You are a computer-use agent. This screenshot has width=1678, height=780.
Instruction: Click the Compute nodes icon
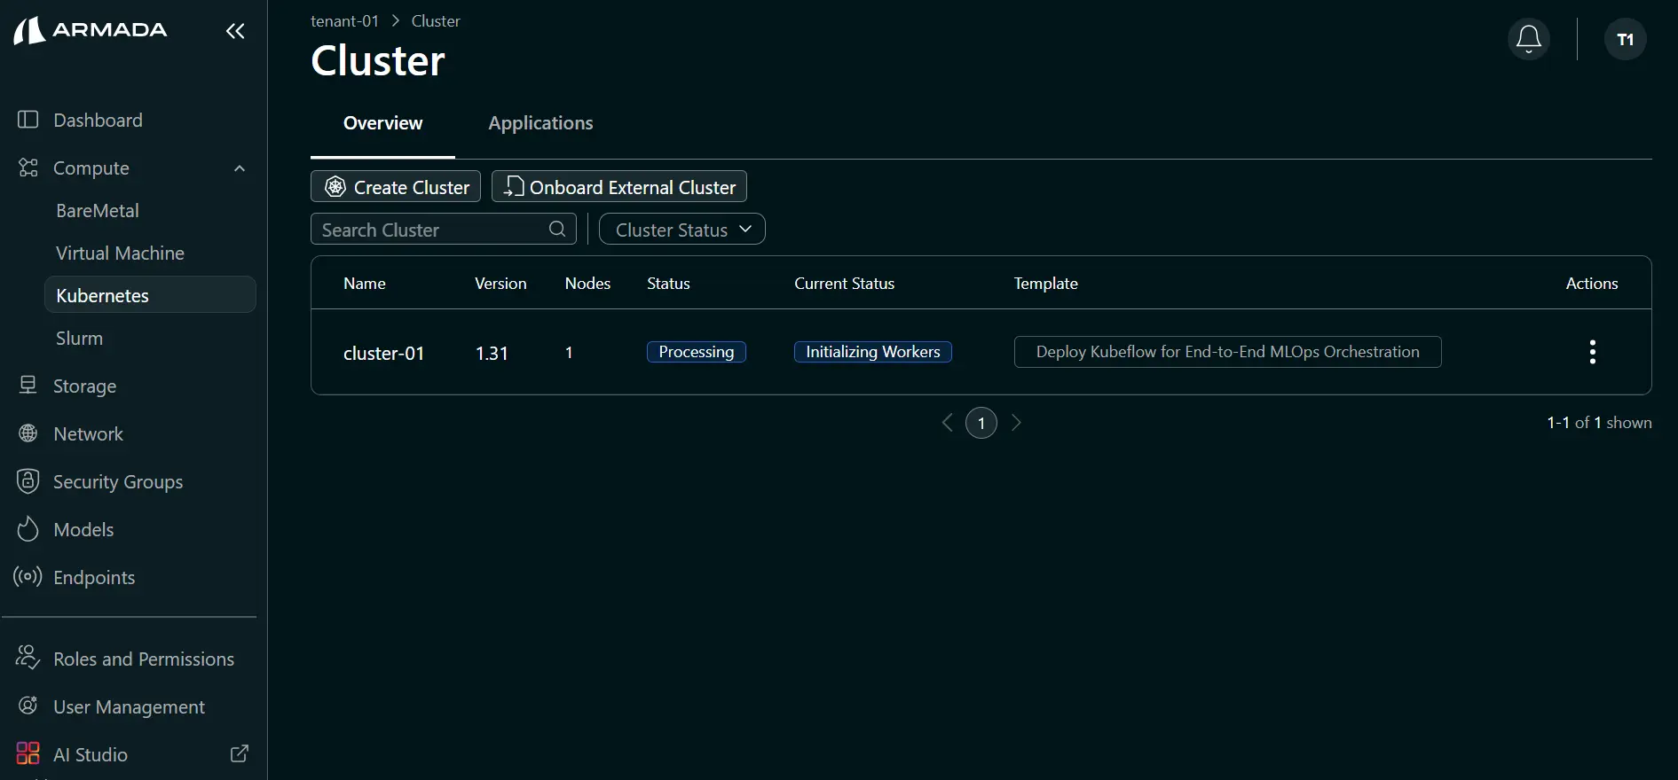tap(28, 168)
